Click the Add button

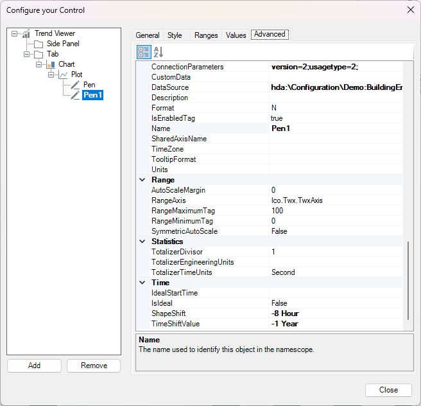pyautogui.click(x=35, y=366)
